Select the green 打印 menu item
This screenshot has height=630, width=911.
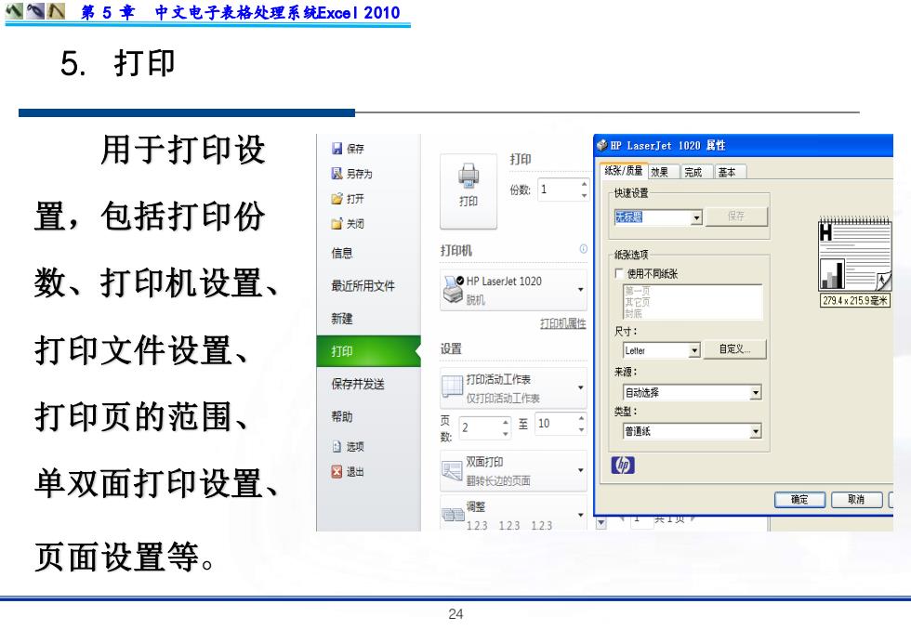tap(368, 350)
